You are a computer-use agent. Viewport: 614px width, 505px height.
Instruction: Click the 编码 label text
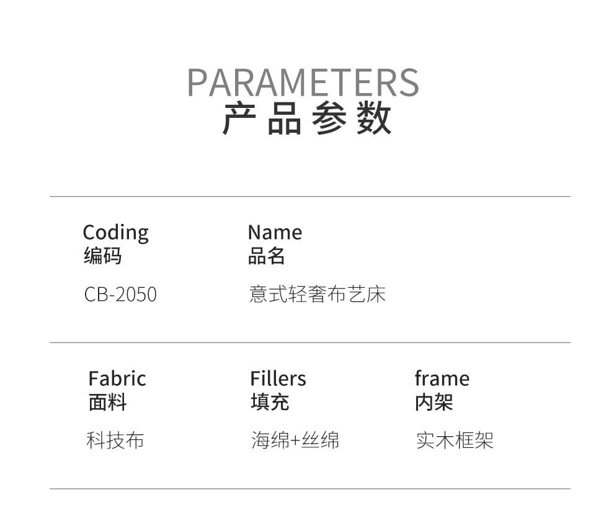[102, 256]
